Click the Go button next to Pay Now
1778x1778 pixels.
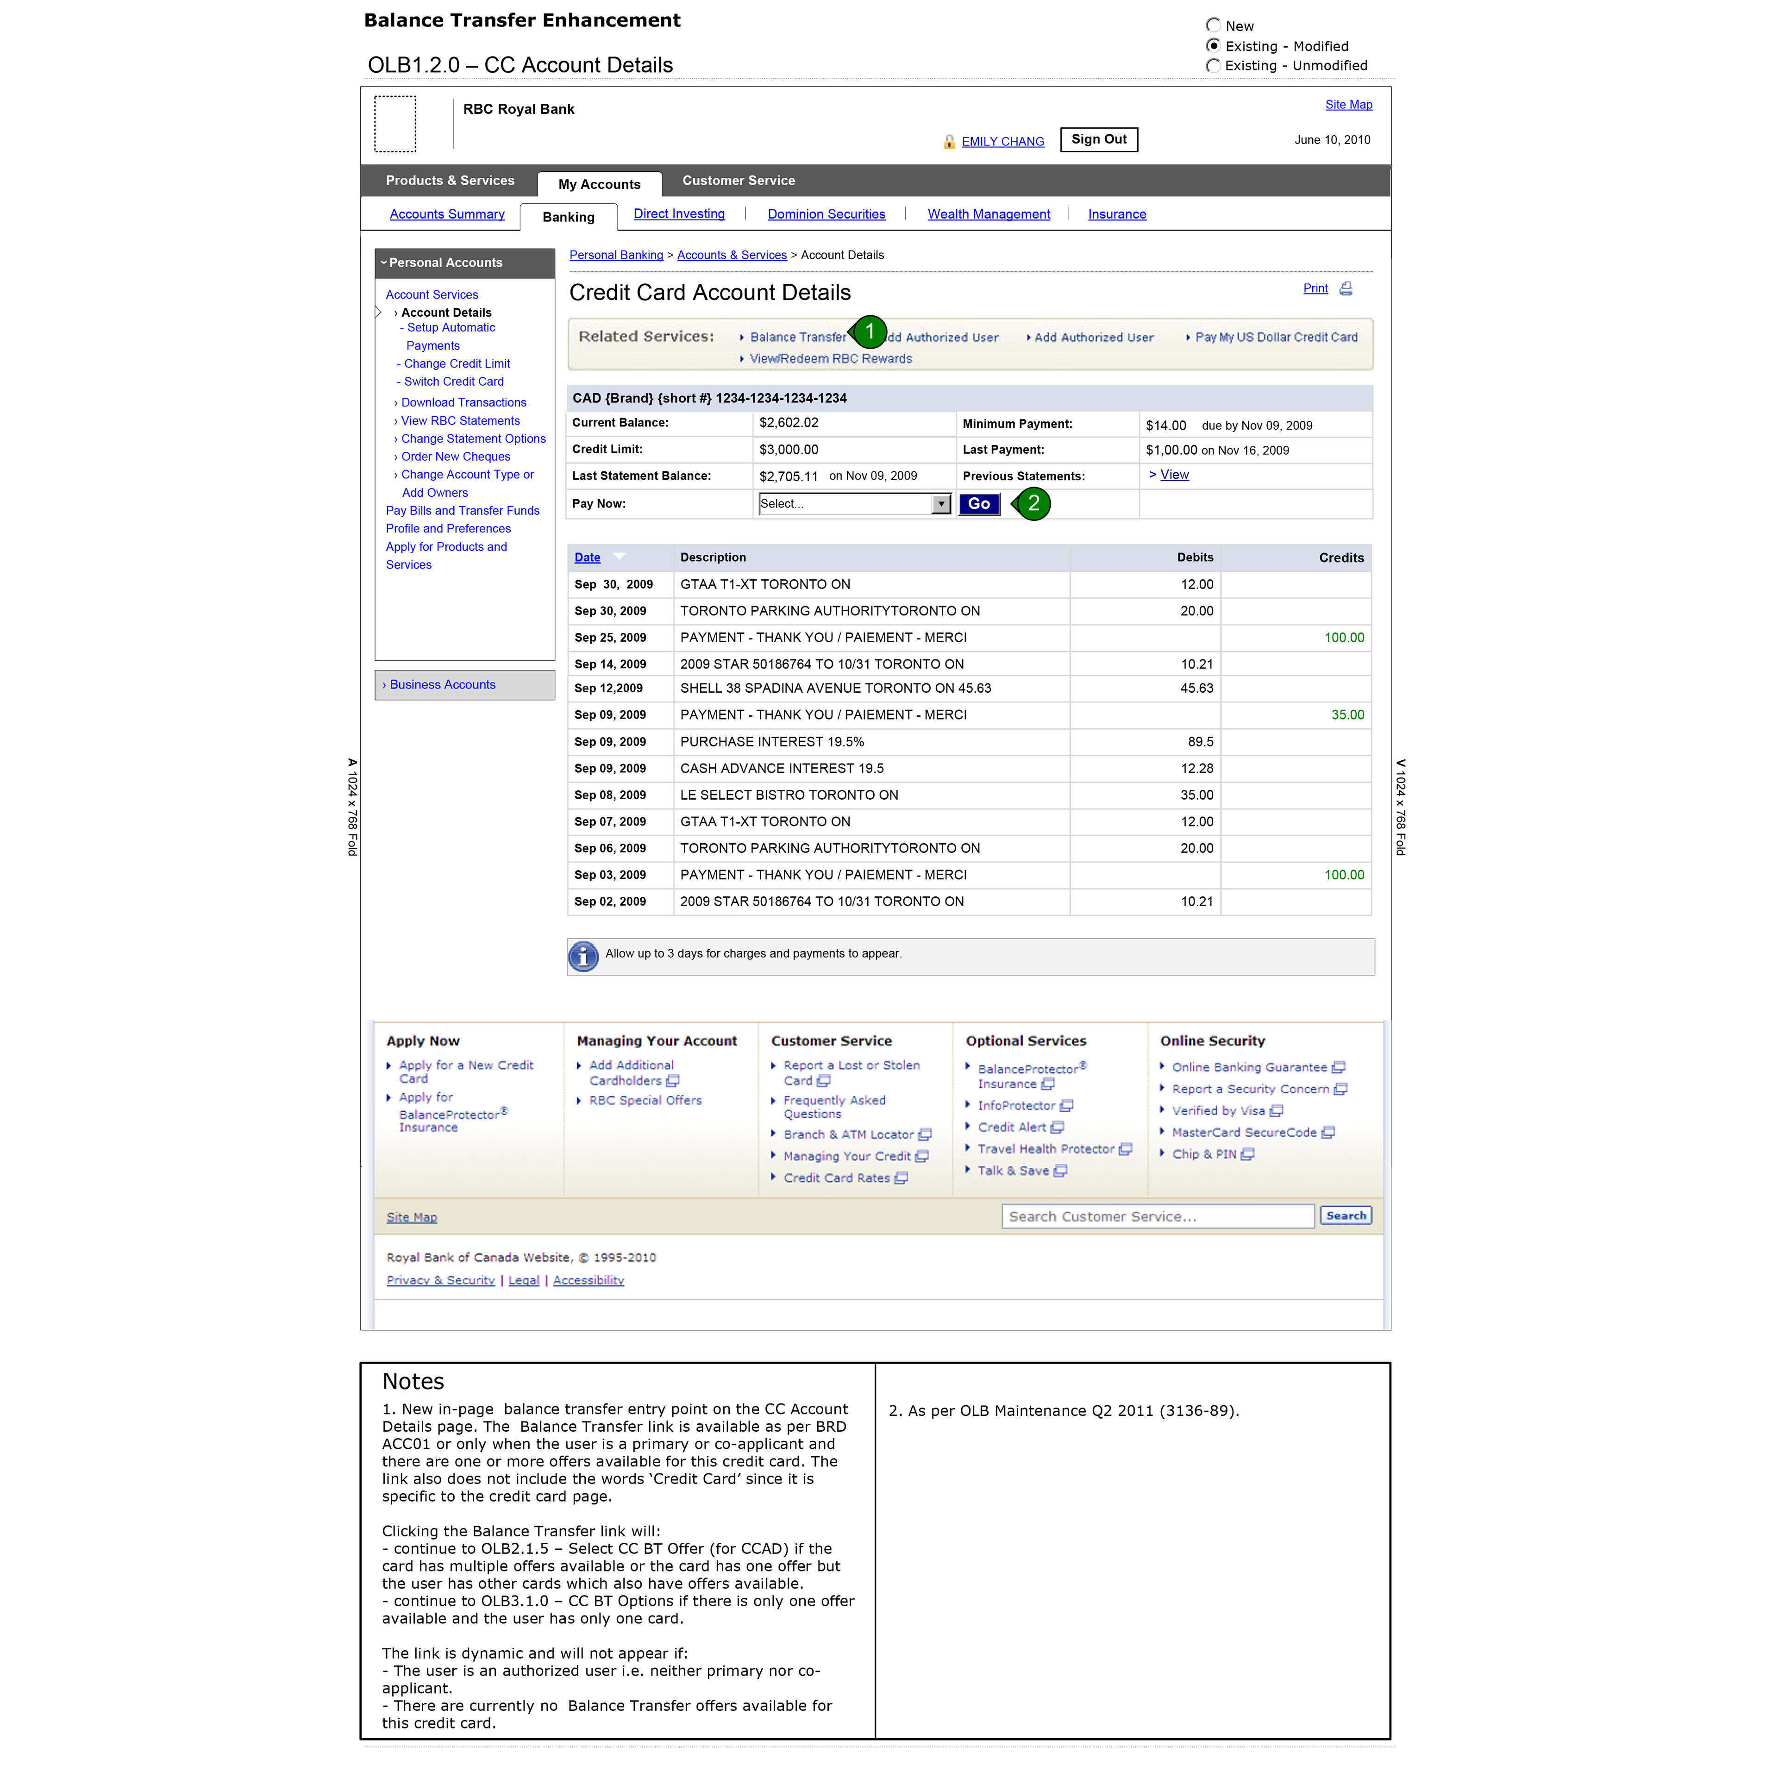(979, 504)
